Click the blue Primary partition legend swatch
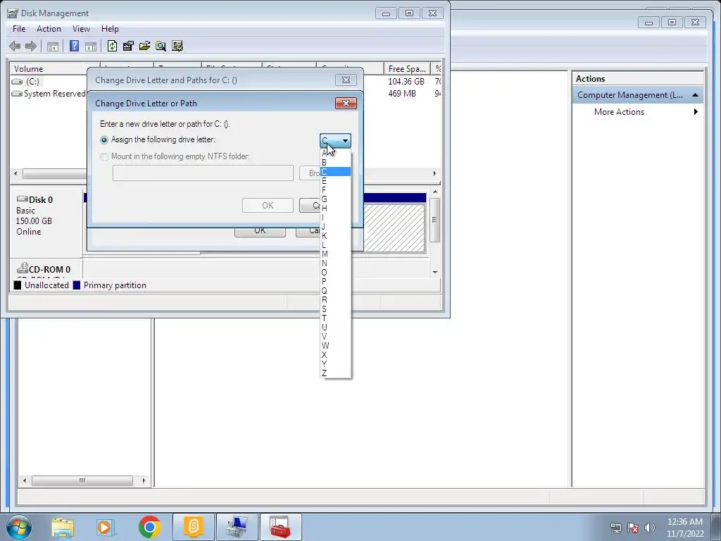 tap(76, 285)
